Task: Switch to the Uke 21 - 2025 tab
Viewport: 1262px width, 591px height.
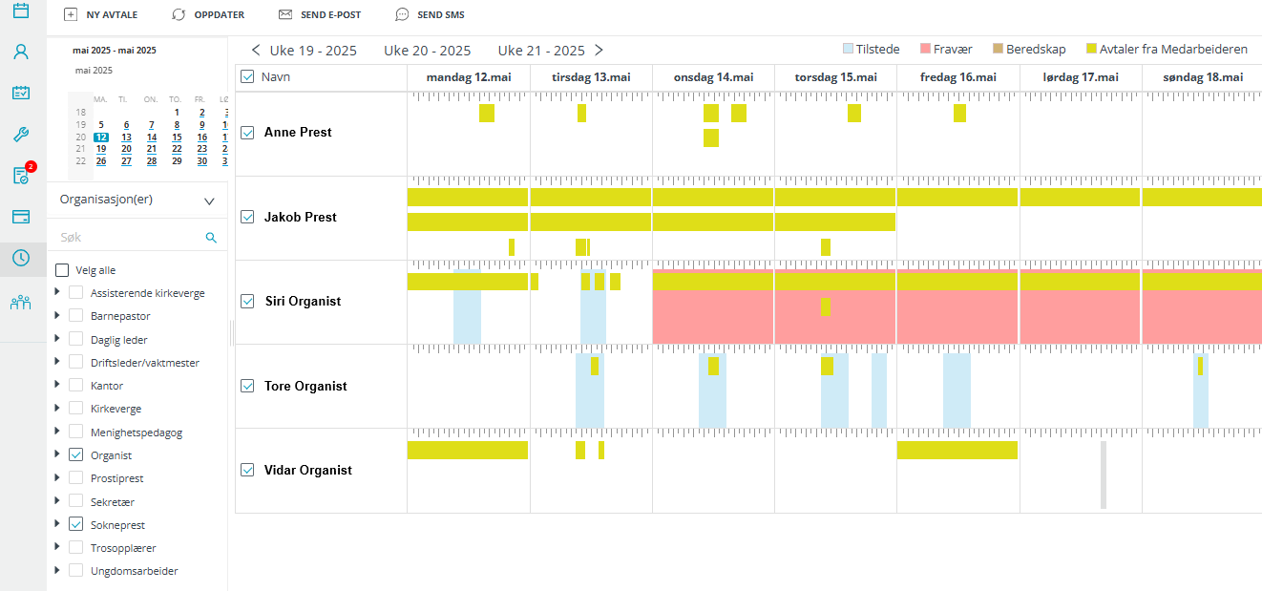Action: (541, 51)
